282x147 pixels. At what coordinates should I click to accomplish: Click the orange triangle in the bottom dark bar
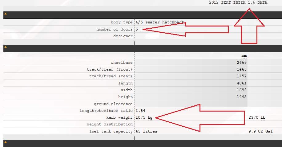point(6,142)
